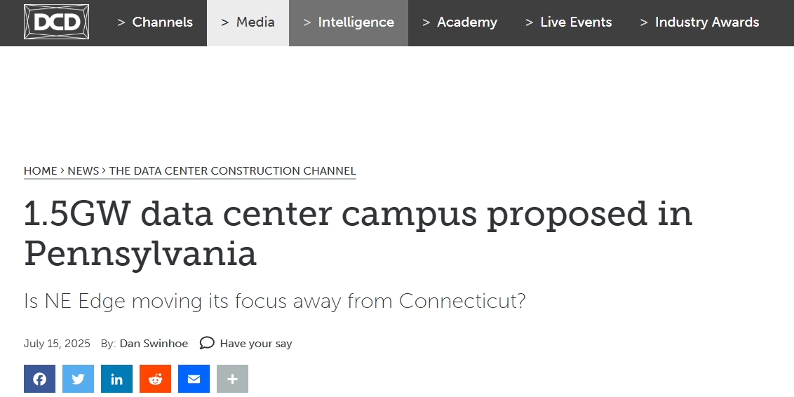Share article on LinkedIn
The height and width of the screenshot is (397, 794).
(116, 379)
